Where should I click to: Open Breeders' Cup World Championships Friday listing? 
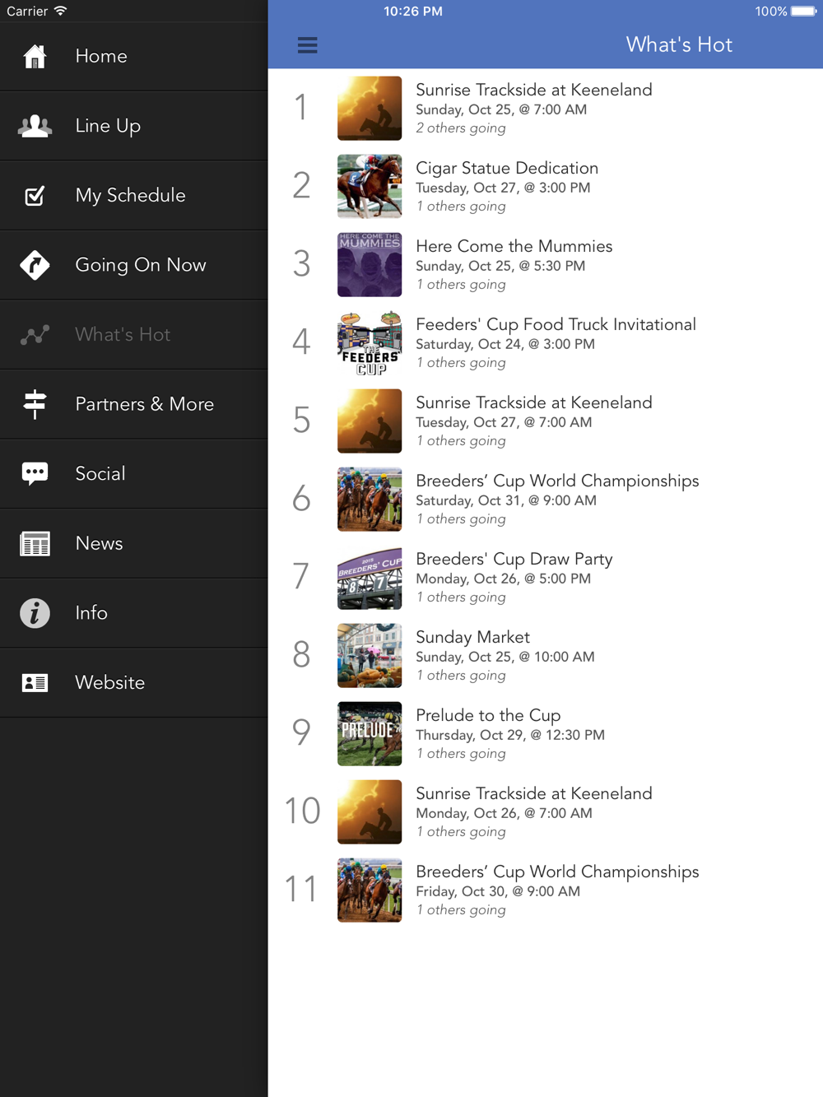tap(546, 890)
